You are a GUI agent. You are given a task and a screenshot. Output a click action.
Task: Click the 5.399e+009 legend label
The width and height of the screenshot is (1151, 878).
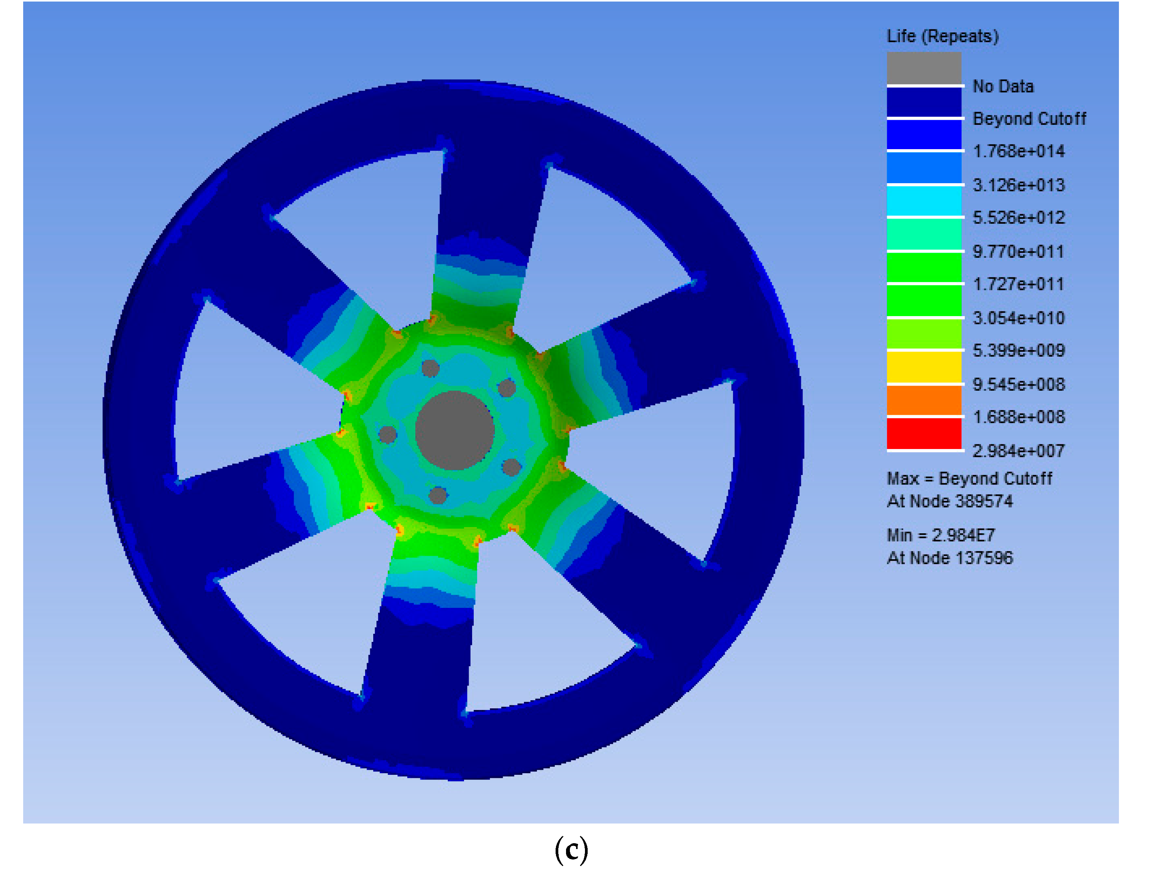[1018, 350]
